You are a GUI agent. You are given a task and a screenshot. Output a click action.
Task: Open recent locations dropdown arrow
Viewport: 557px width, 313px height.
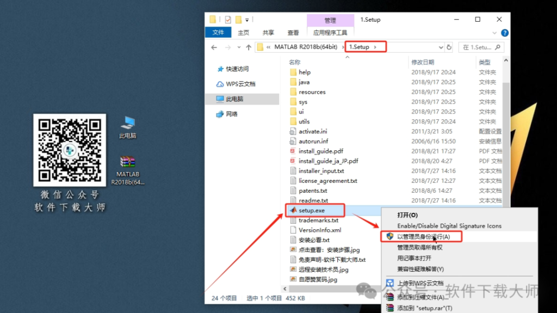239,47
